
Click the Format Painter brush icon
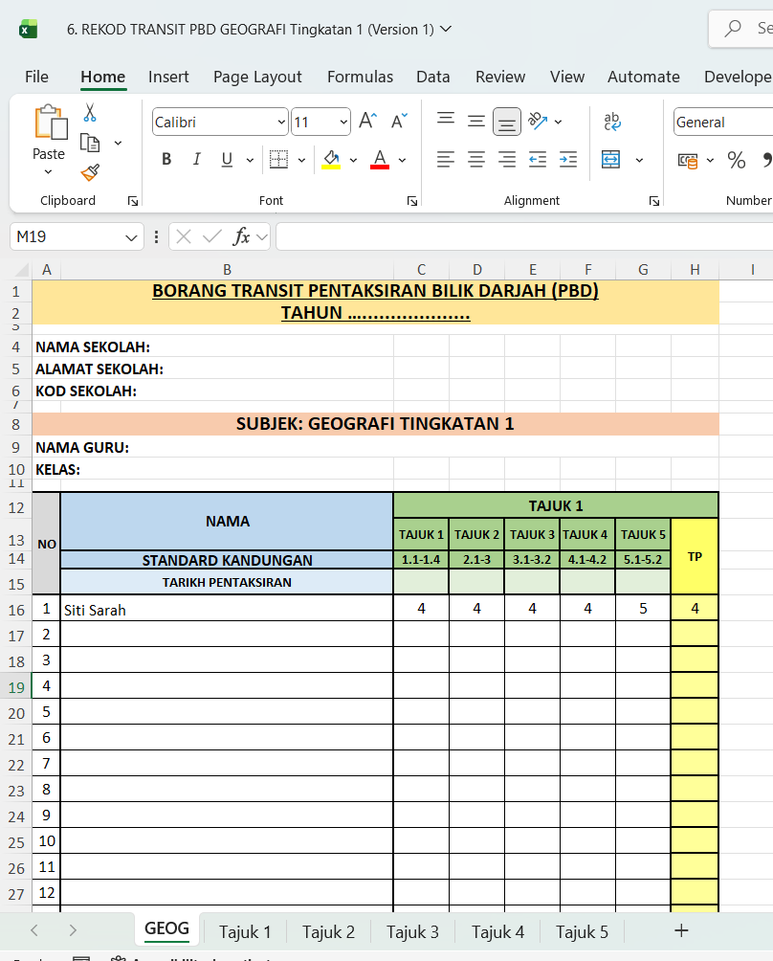[x=90, y=172]
